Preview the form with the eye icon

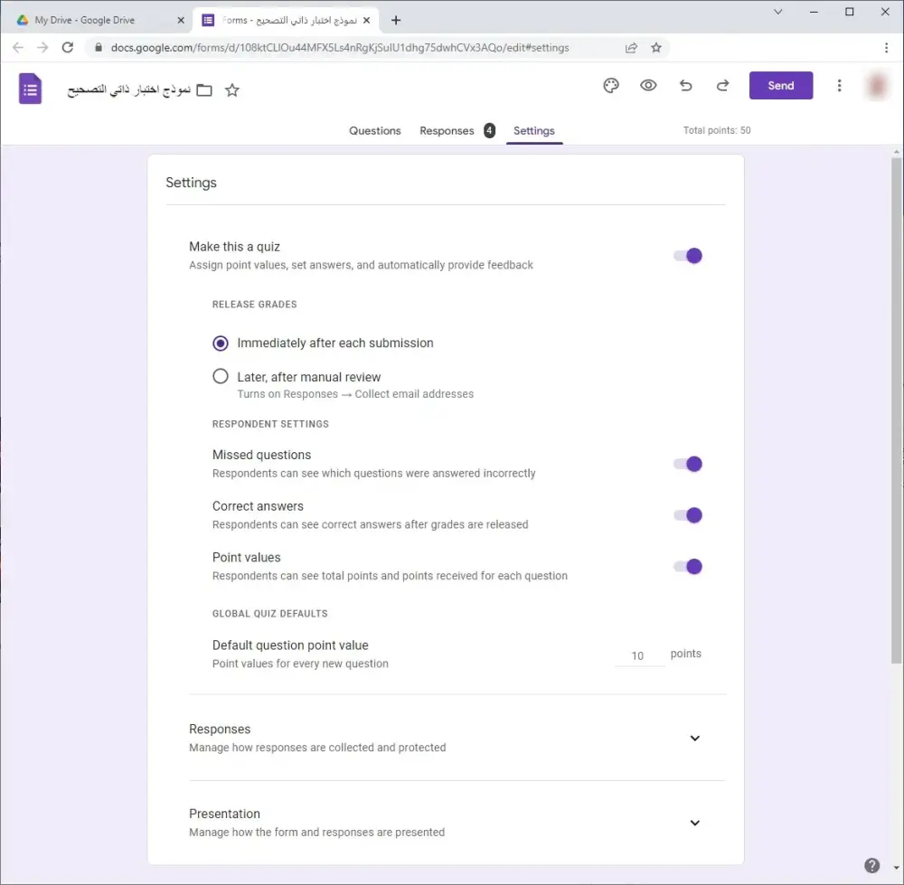[x=648, y=86]
